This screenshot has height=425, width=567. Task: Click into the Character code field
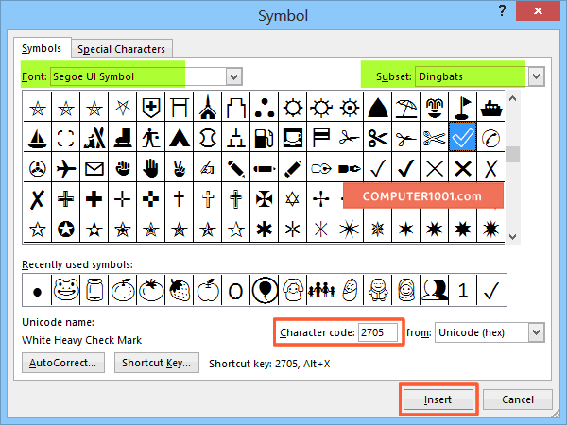click(380, 332)
